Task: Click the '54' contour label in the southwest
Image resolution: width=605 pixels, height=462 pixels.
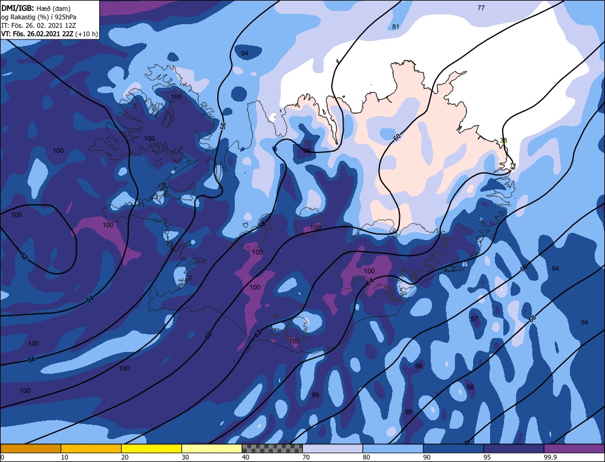Action: (90, 299)
